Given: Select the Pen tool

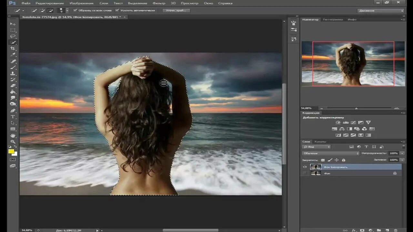Looking at the screenshot, I should 13,111.
